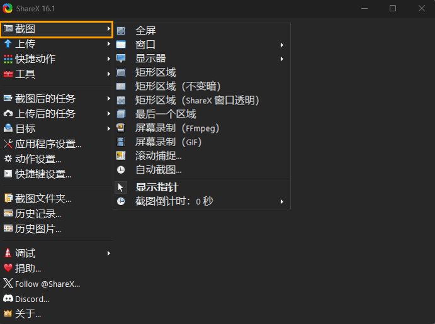This screenshot has width=435, height=324.
Task: Click the Discord logo icon
Action: (8, 298)
